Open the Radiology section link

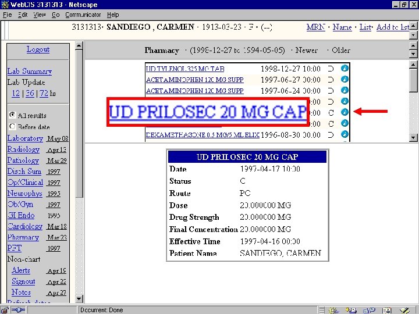pos(23,149)
